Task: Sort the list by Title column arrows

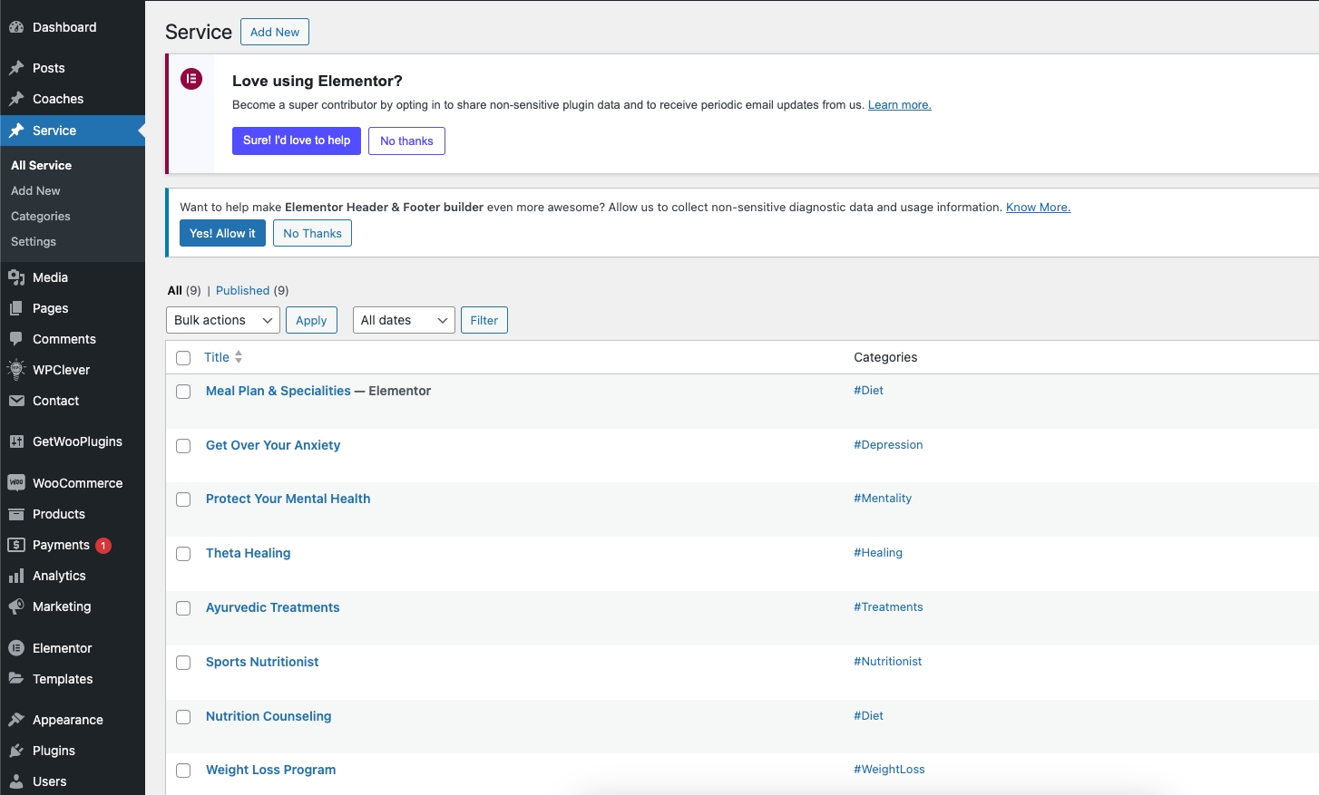Action: [239, 357]
